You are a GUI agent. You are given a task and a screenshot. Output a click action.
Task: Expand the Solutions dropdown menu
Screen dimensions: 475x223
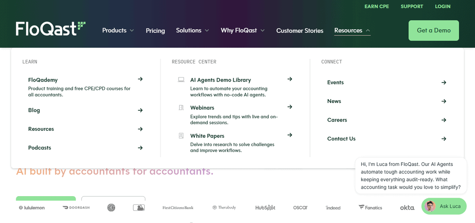(193, 30)
